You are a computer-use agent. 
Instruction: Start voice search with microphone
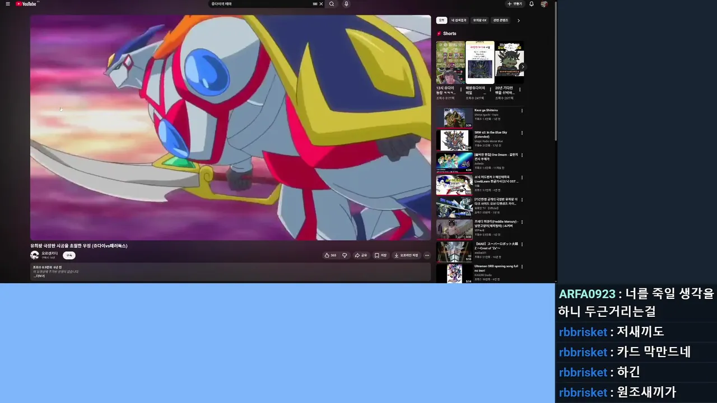(346, 4)
